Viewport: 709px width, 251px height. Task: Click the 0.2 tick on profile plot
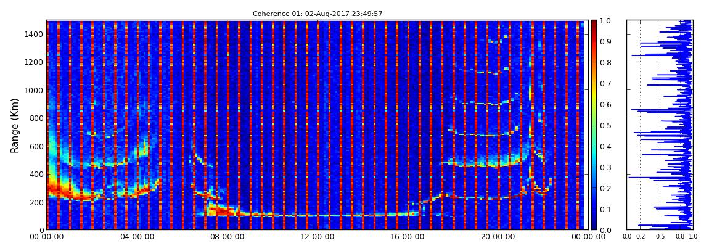[x=641, y=237]
